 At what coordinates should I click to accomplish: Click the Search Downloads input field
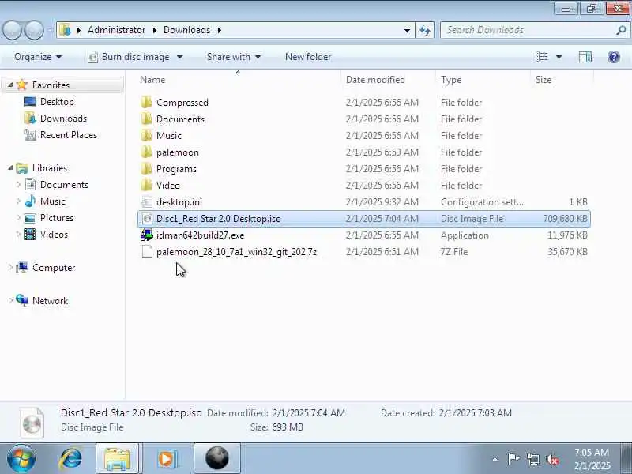coord(529,30)
